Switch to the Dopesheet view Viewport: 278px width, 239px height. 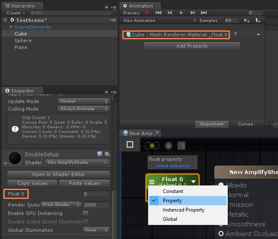click(212, 124)
